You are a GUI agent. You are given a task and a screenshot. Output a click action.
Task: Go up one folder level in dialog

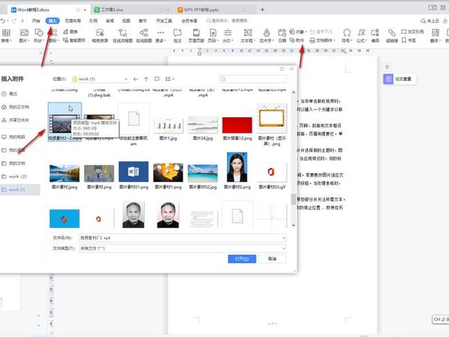click(x=146, y=79)
